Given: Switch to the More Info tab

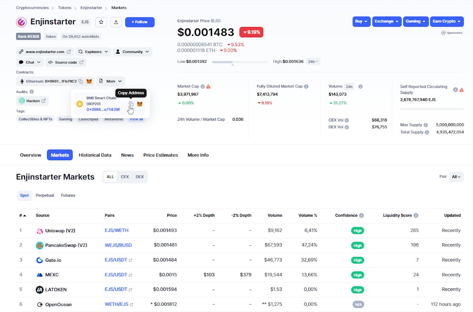Looking at the screenshot, I should click(198, 155).
